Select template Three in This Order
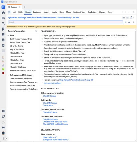This screenshot has width=137, height=142. (x=18, y=67)
